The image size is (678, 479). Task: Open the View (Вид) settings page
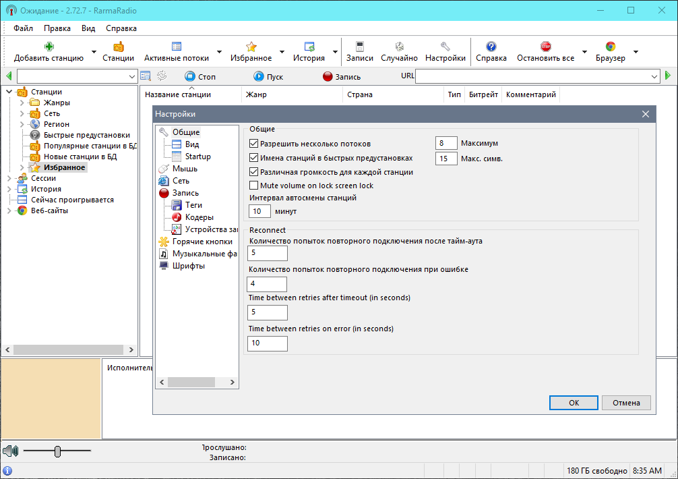192,144
